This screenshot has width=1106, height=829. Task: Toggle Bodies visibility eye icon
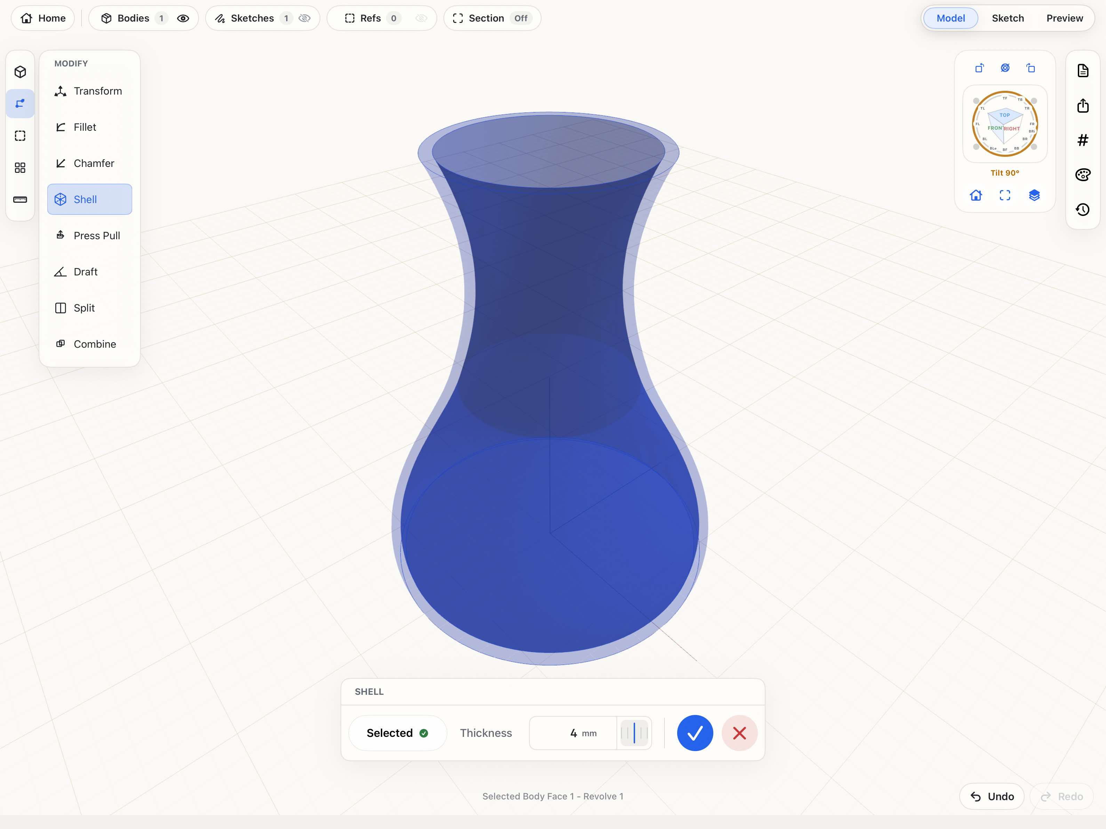pyautogui.click(x=183, y=18)
